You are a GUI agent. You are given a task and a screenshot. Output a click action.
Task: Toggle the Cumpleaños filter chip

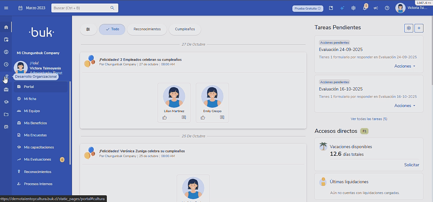(x=185, y=29)
